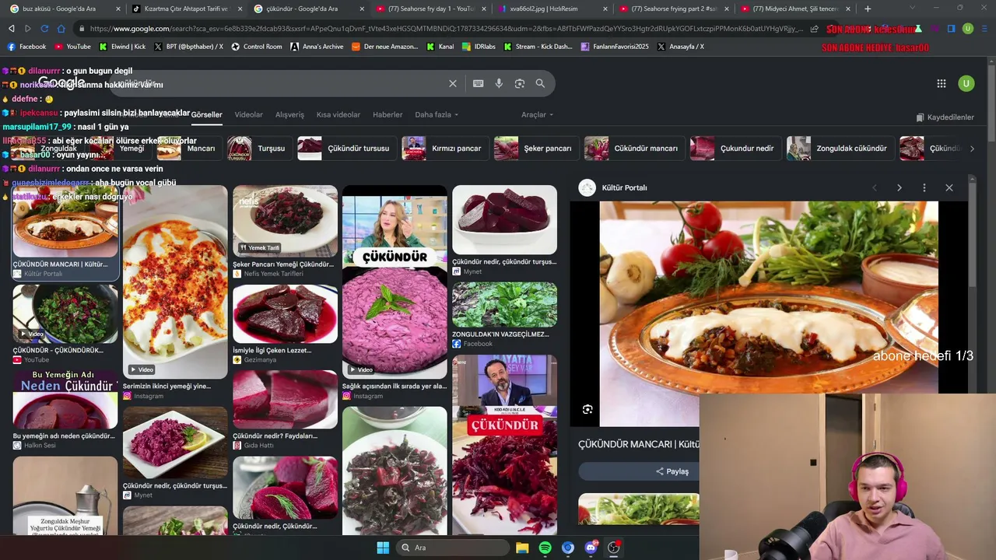Open more options in image preview panel

[924, 187]
